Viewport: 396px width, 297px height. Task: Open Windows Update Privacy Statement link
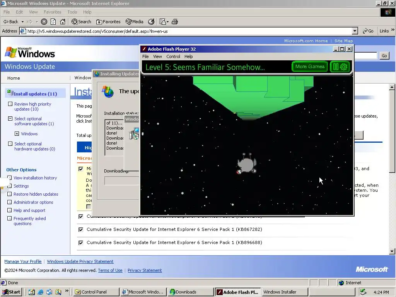80,261
